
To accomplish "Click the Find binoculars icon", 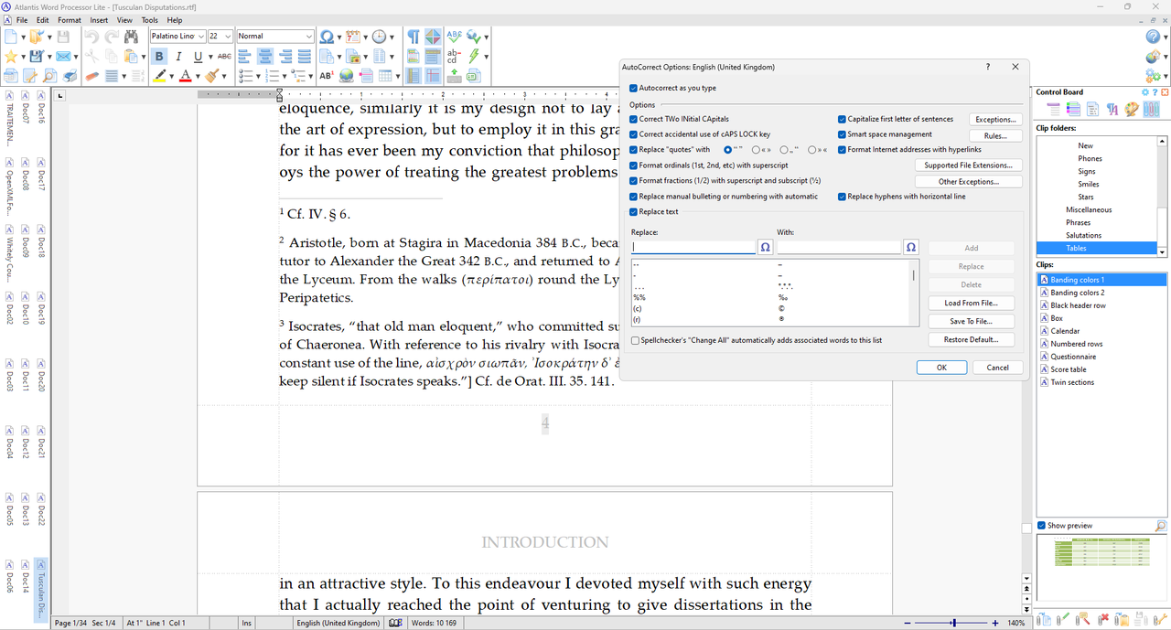I will pos(131,37).
